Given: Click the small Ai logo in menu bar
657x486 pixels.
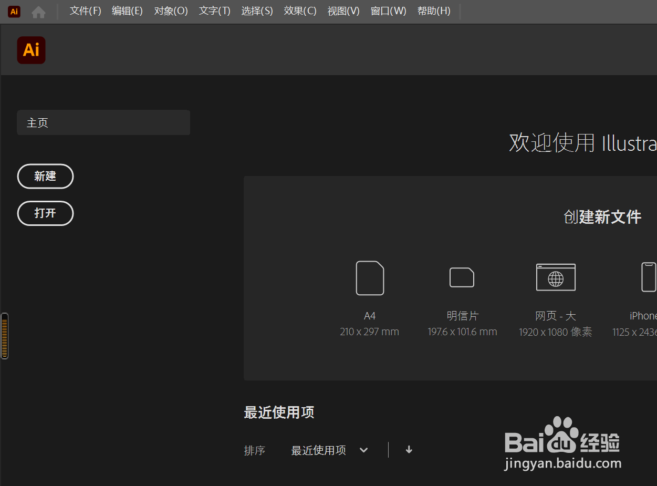Looking at the screenshot, I should tap(14, 12).
